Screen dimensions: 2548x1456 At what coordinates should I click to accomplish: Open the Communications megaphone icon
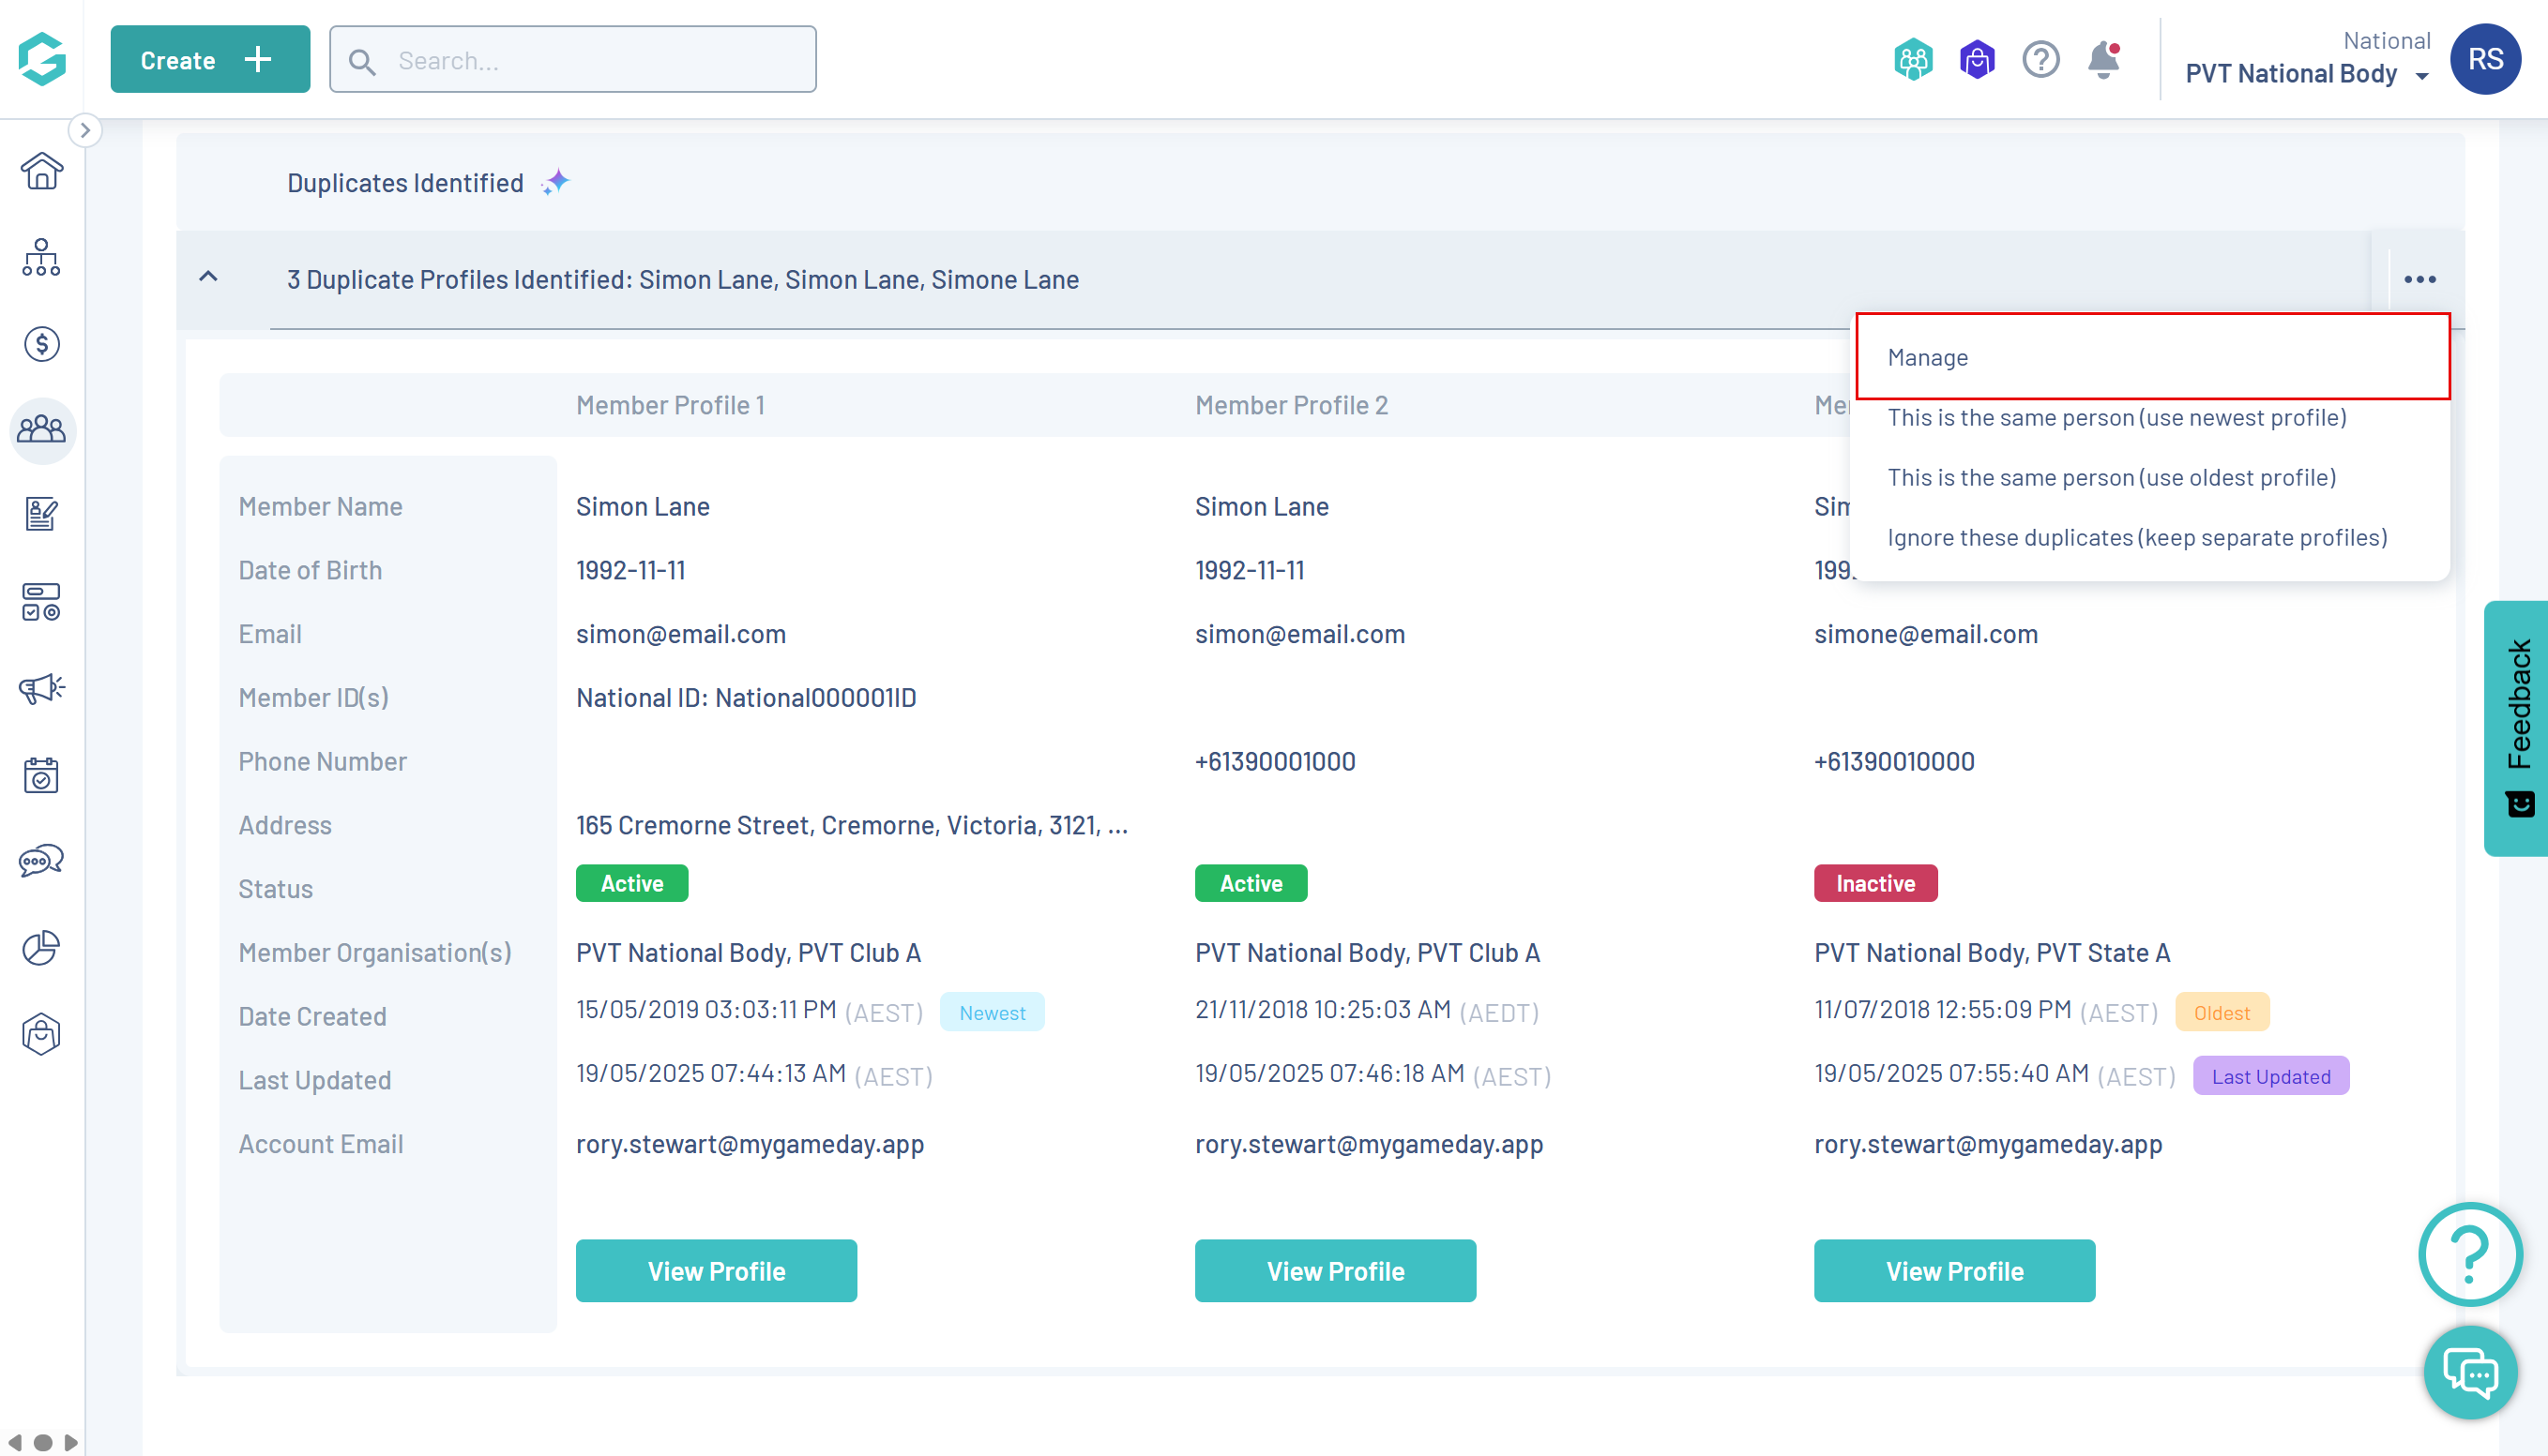(41, 688)
